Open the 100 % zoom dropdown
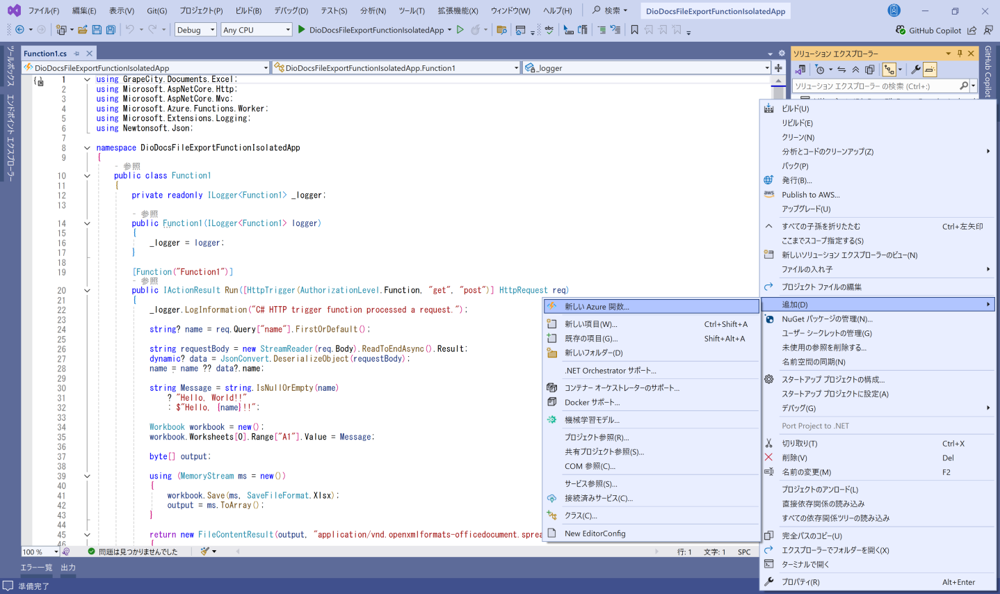Image resolution: width=1000 pixels, height=594 pixels. coord(40,552)
